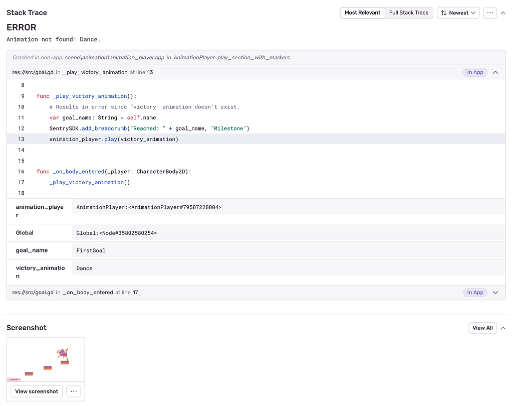Click View All screenshots

[x=482, y=328]
